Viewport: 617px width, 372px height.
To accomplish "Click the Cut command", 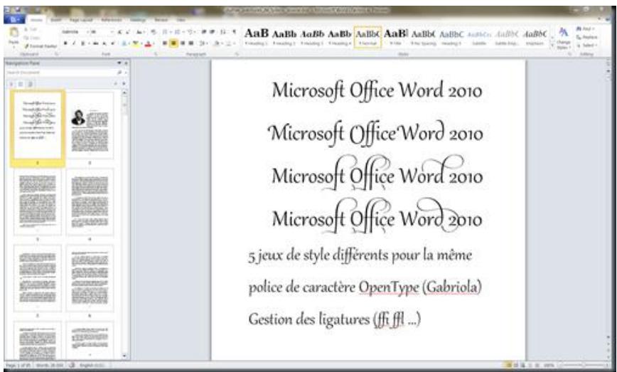I will (31, 30).
